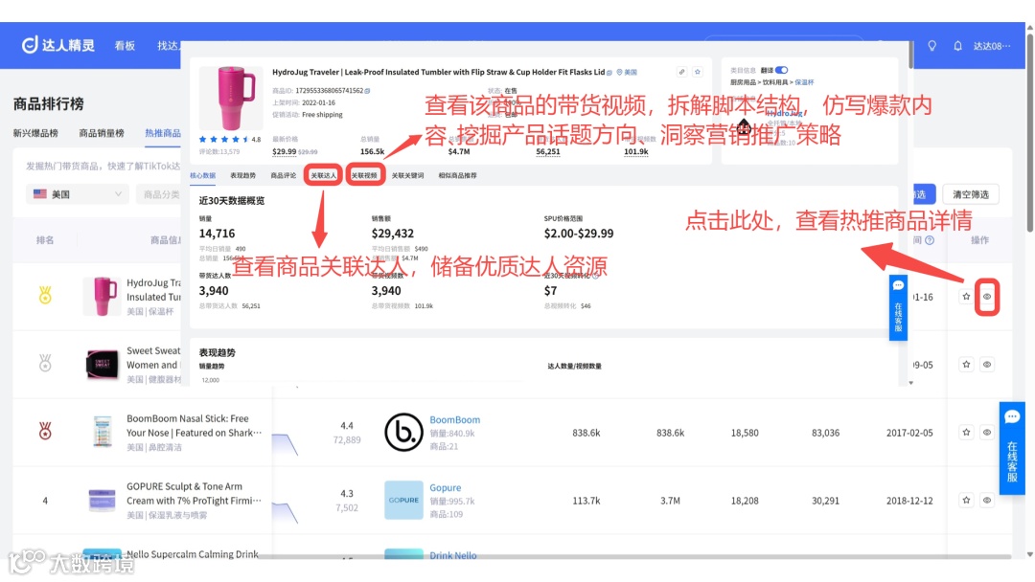
Task: Favorite the HydroJug product in detail panel header
Action: pos(698,72)
